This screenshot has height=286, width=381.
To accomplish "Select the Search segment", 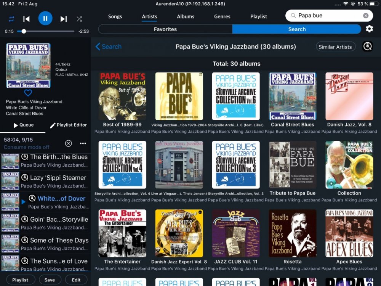I will pyautogui.click(x=297, y=29).
